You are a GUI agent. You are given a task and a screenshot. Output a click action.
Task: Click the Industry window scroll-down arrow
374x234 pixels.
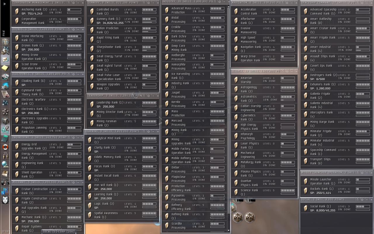click(228, 230)
